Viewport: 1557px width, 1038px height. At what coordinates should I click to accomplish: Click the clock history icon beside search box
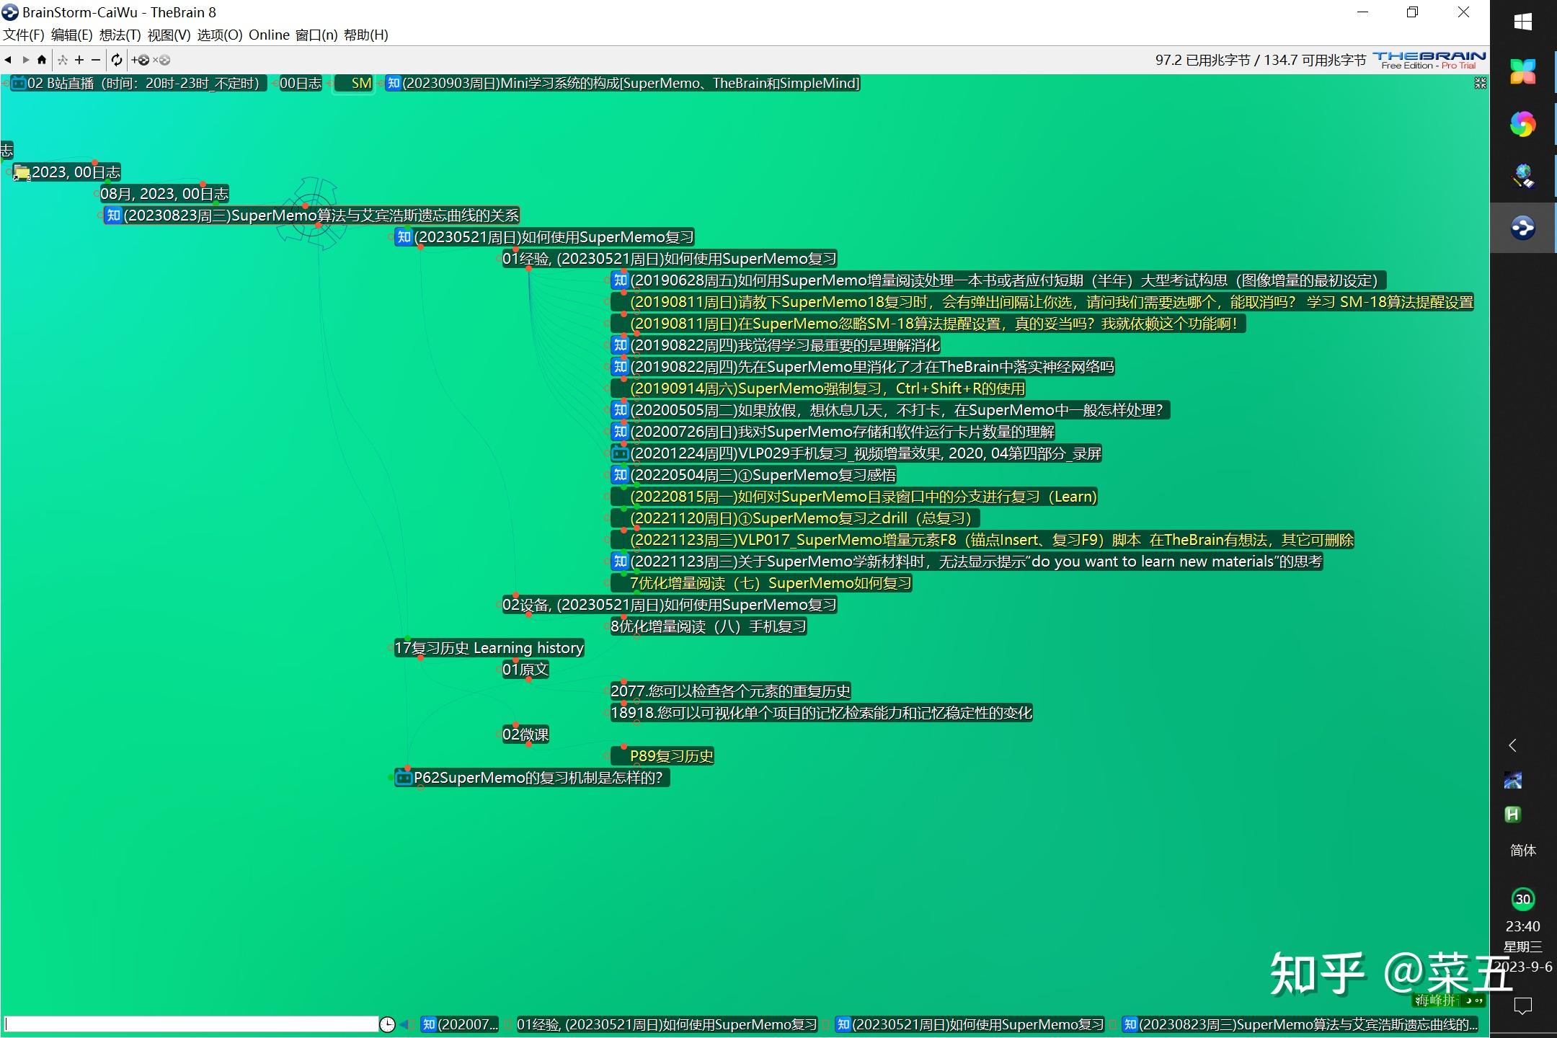[x=387, y=1024]
